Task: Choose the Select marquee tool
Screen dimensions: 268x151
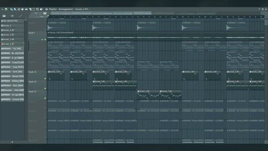Action: point(34,9)
